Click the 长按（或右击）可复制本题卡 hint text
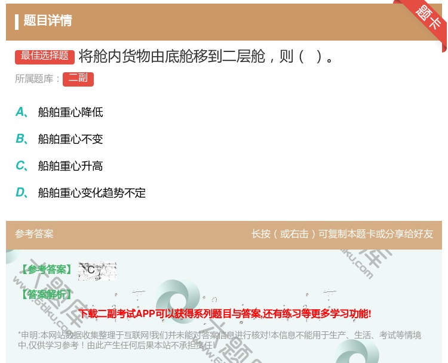 pyautogui.click(x=342, y=234)
